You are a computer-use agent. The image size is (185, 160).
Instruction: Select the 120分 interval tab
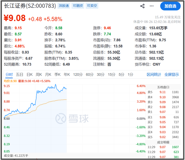pyautogui.click(x=78, y=74)
